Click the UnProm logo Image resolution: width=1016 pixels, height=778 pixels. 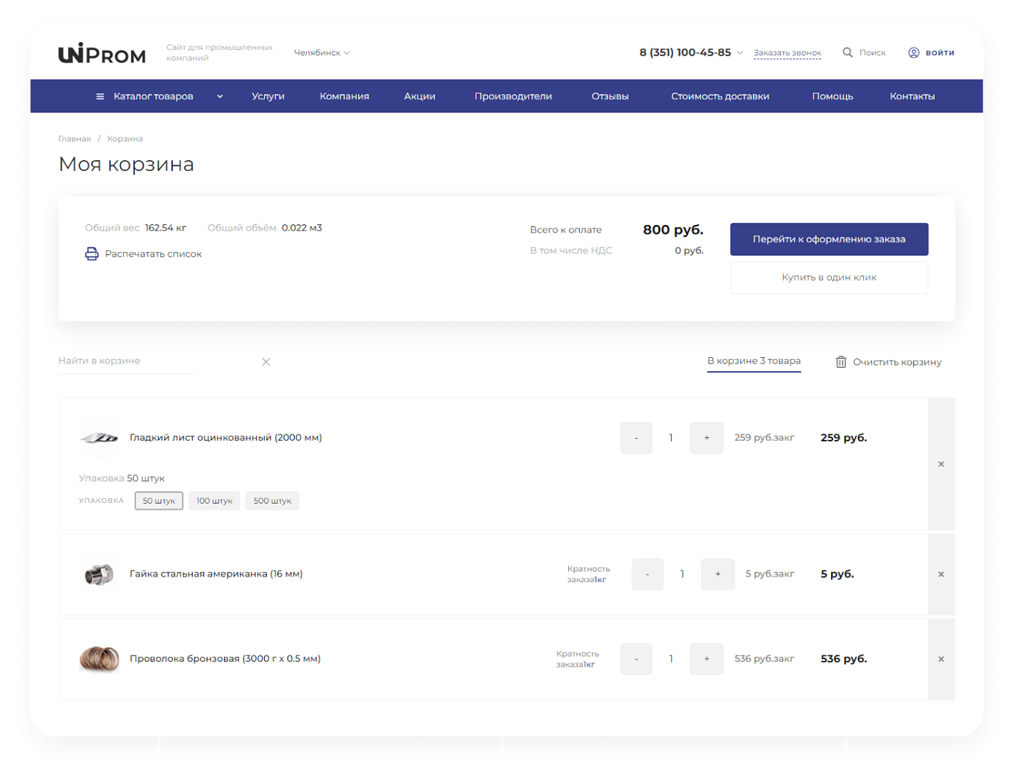point(102,53)
